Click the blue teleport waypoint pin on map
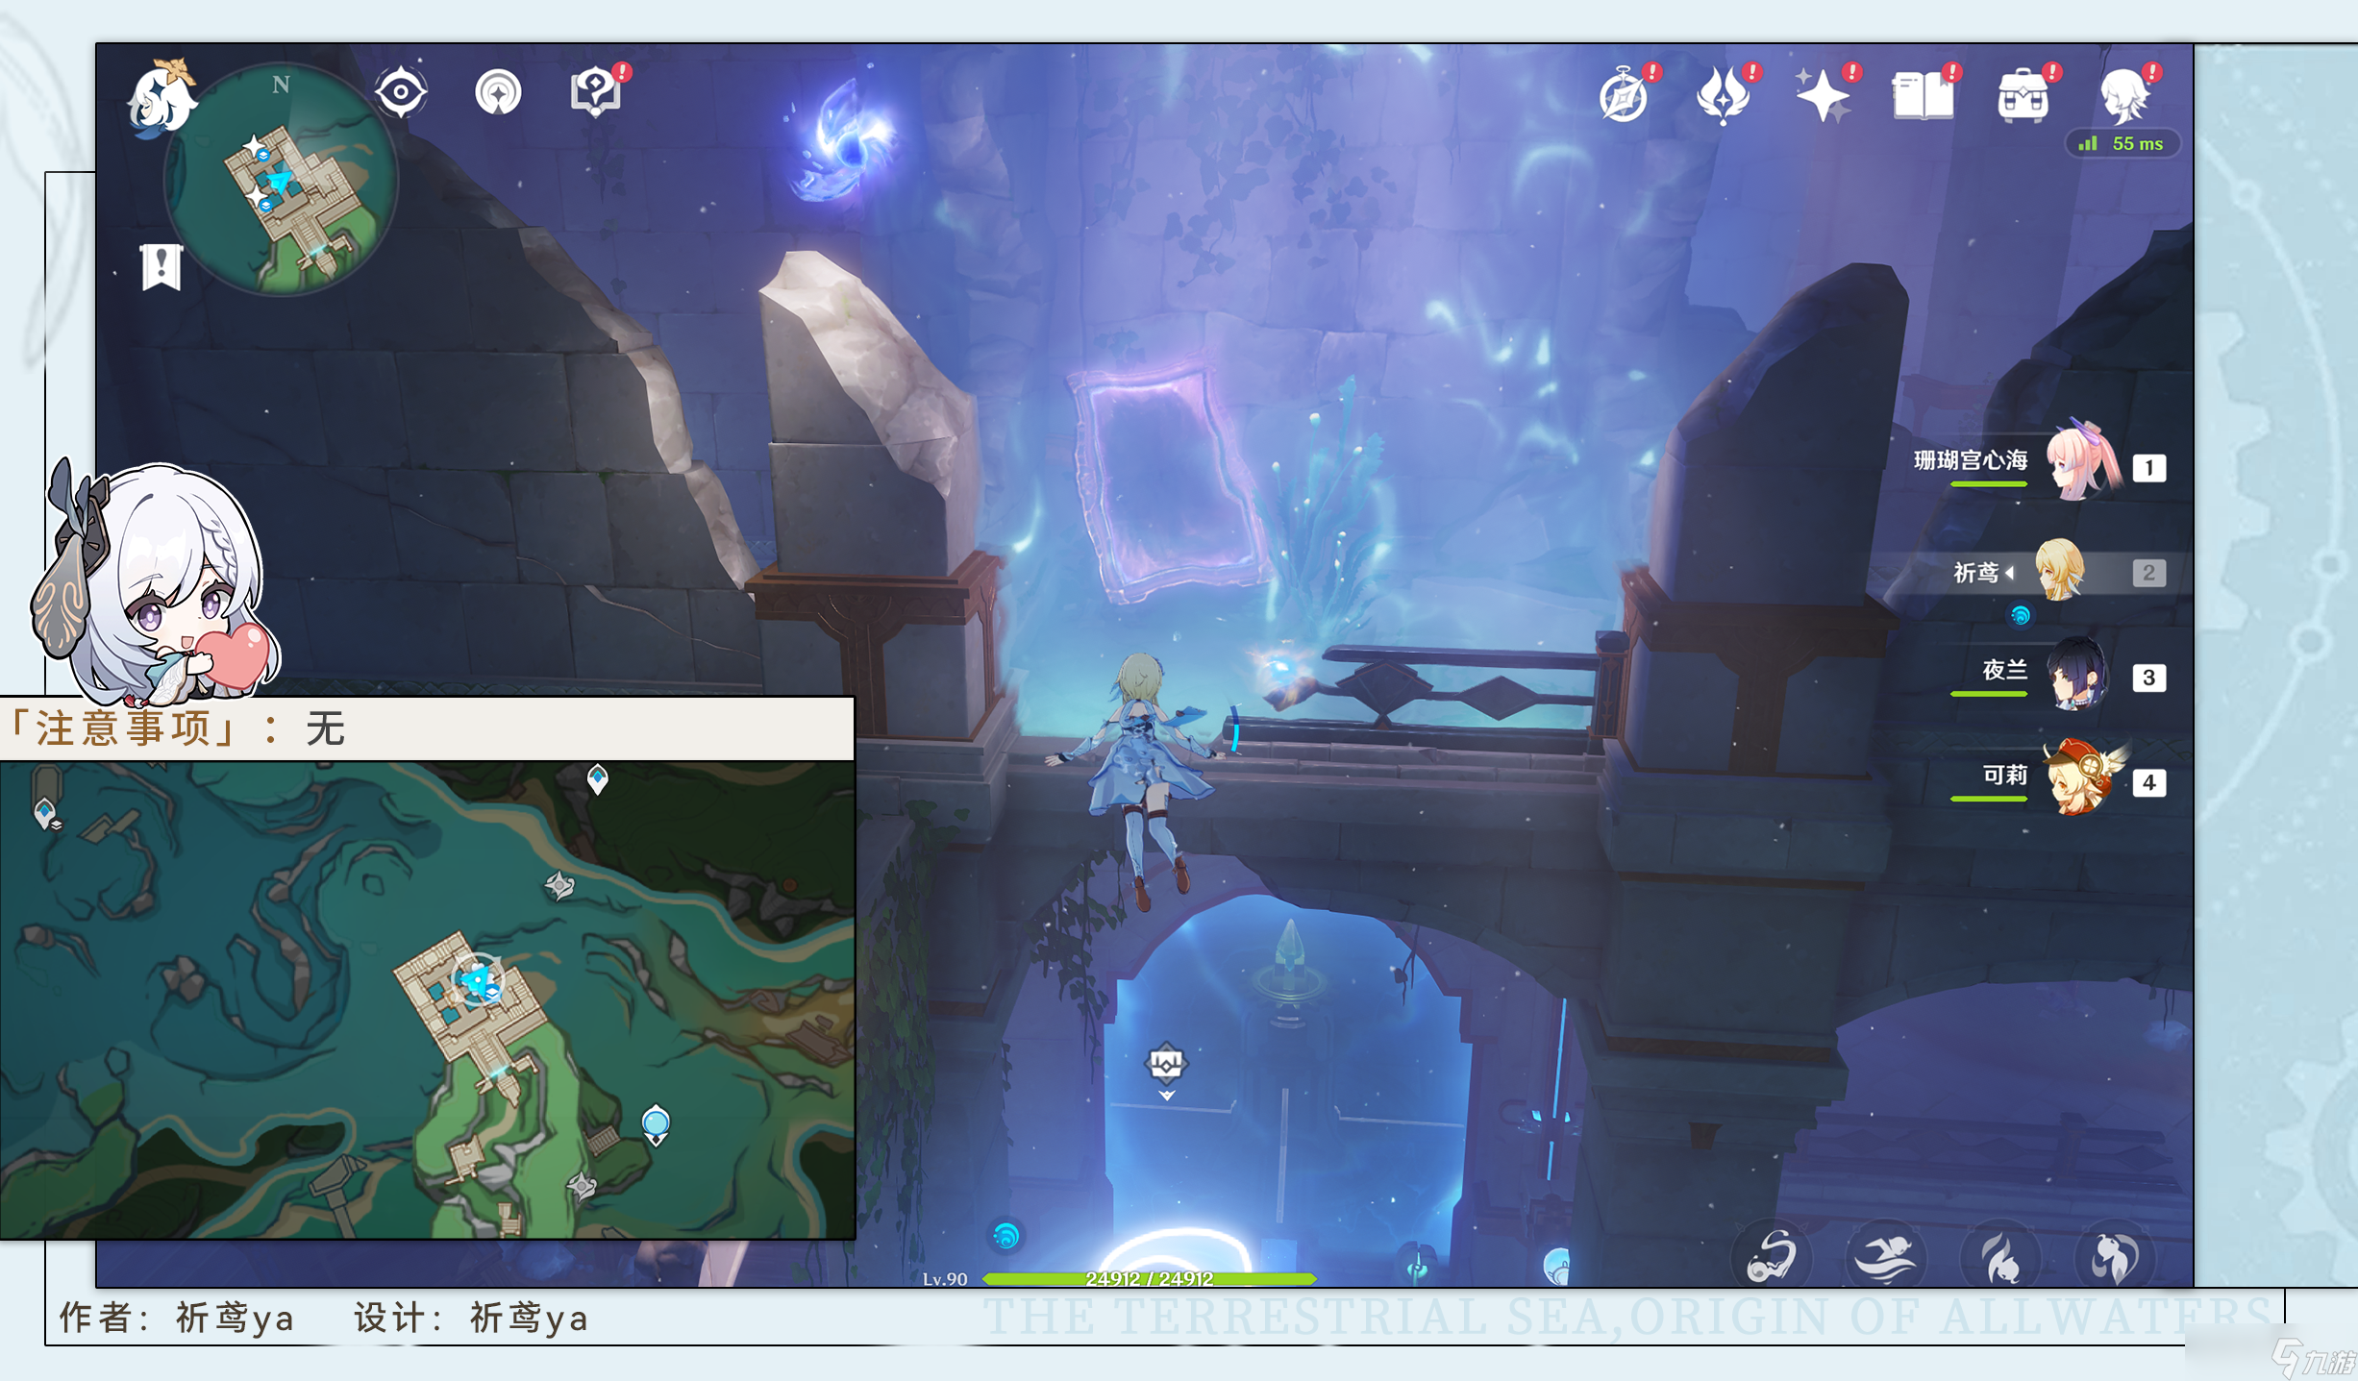2358x1381 pixels. (x=656, y=1124)
